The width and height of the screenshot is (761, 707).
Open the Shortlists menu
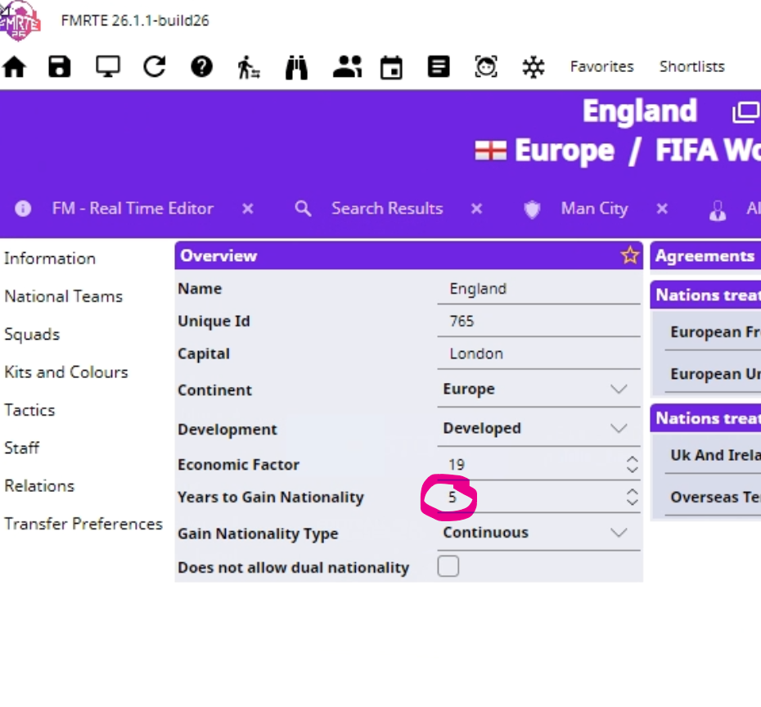[691, 67]
